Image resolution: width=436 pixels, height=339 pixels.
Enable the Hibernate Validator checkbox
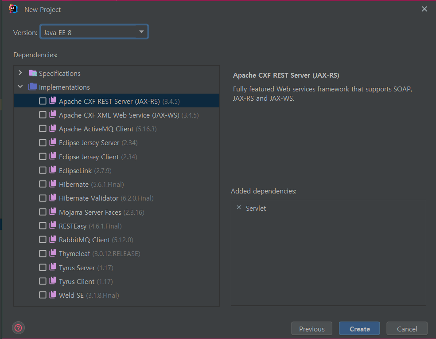pos(43,198)
